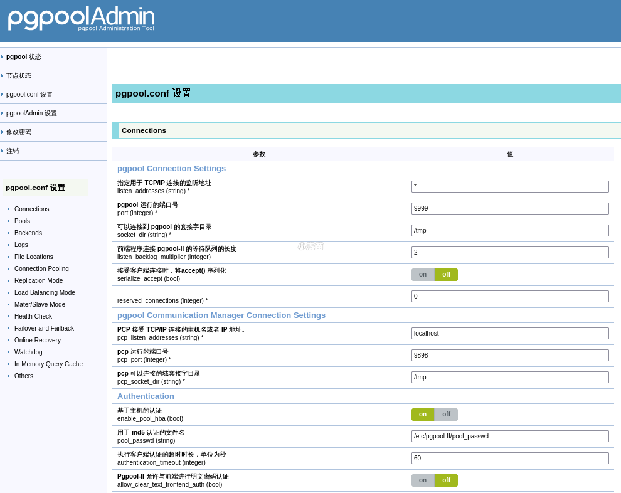Viewport: 621px width, 493px height.
Task: Click the listen_addresses (string) label
Action: (154, 191)
